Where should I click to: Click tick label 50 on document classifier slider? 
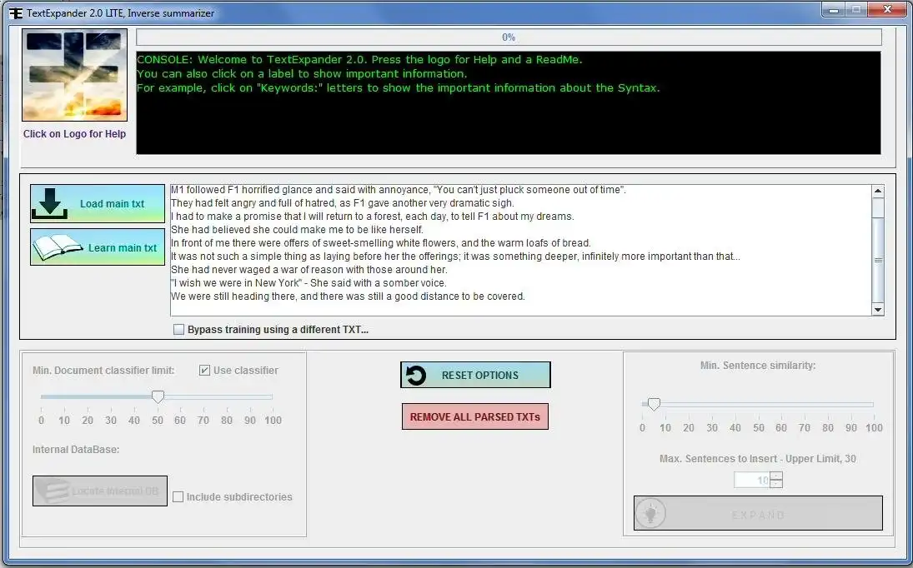[x=158, y=421]
